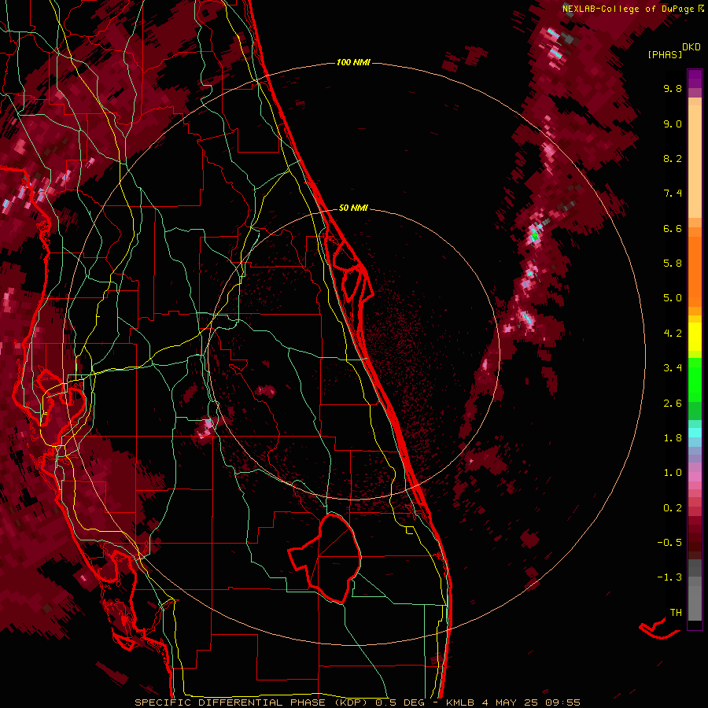Pick the orange segment of the color bar

coord(695,271)
